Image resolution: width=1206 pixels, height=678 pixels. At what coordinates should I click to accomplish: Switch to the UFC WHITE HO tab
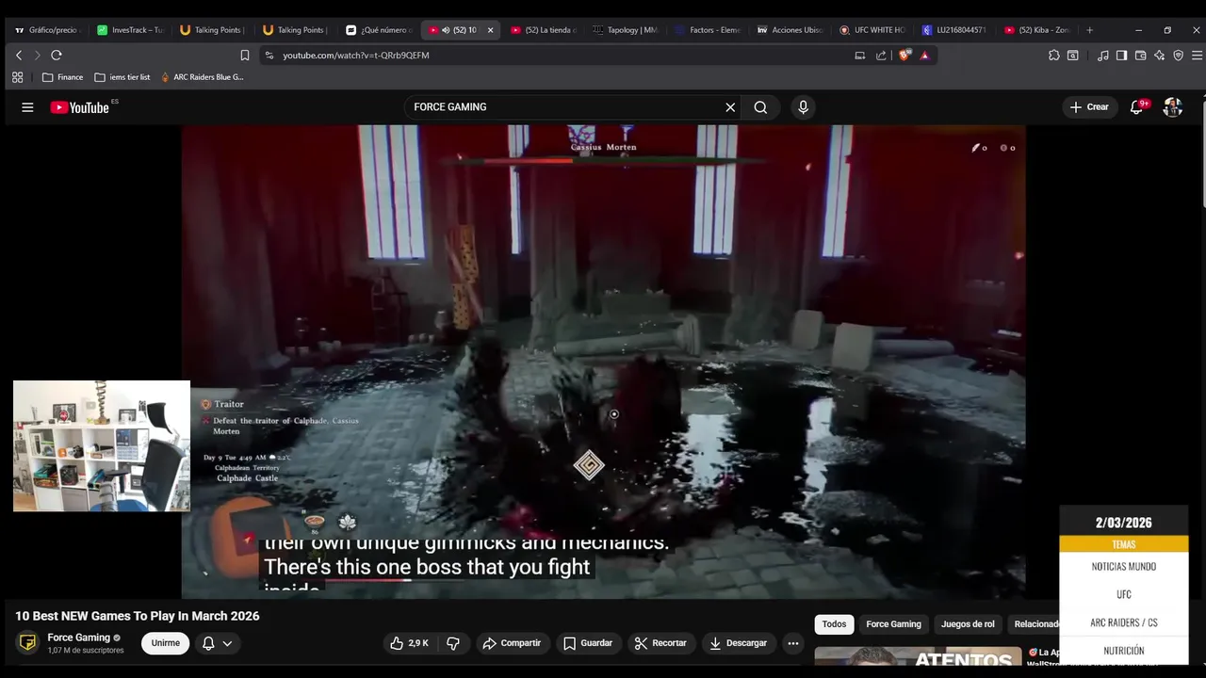point(872,30)
